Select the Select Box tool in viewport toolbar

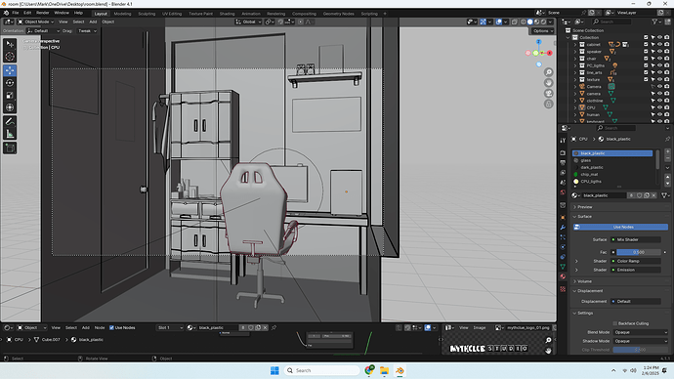pos(10,44)
